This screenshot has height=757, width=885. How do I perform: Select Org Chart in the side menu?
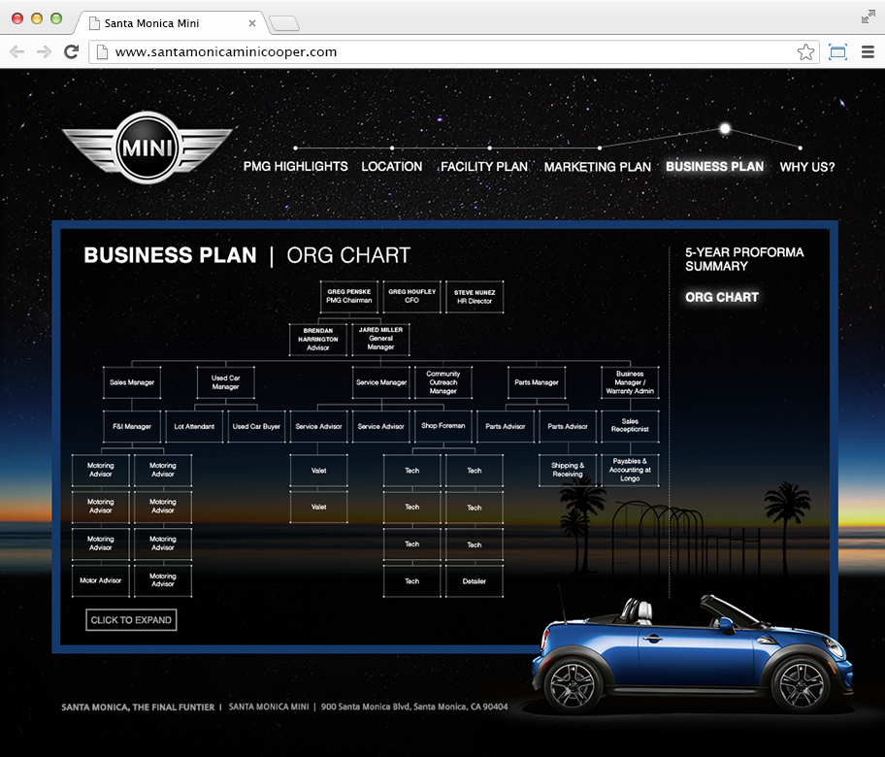722,297
